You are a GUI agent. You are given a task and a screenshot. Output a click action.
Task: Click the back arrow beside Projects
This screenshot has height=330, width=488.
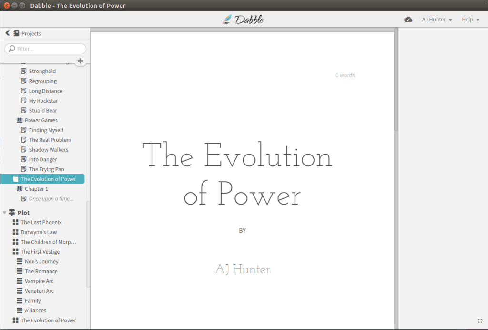tap(8, 33)
